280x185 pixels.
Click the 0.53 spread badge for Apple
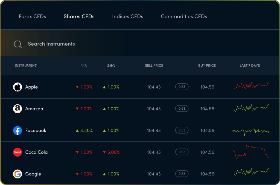coord(182,87)
